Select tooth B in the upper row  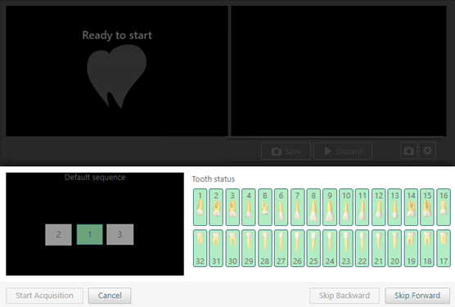264,207
